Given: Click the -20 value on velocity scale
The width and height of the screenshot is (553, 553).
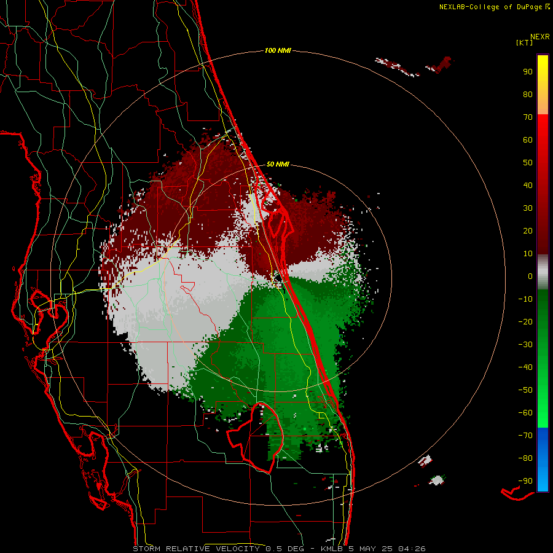Looking at the screenshot, I should (525, 321).
